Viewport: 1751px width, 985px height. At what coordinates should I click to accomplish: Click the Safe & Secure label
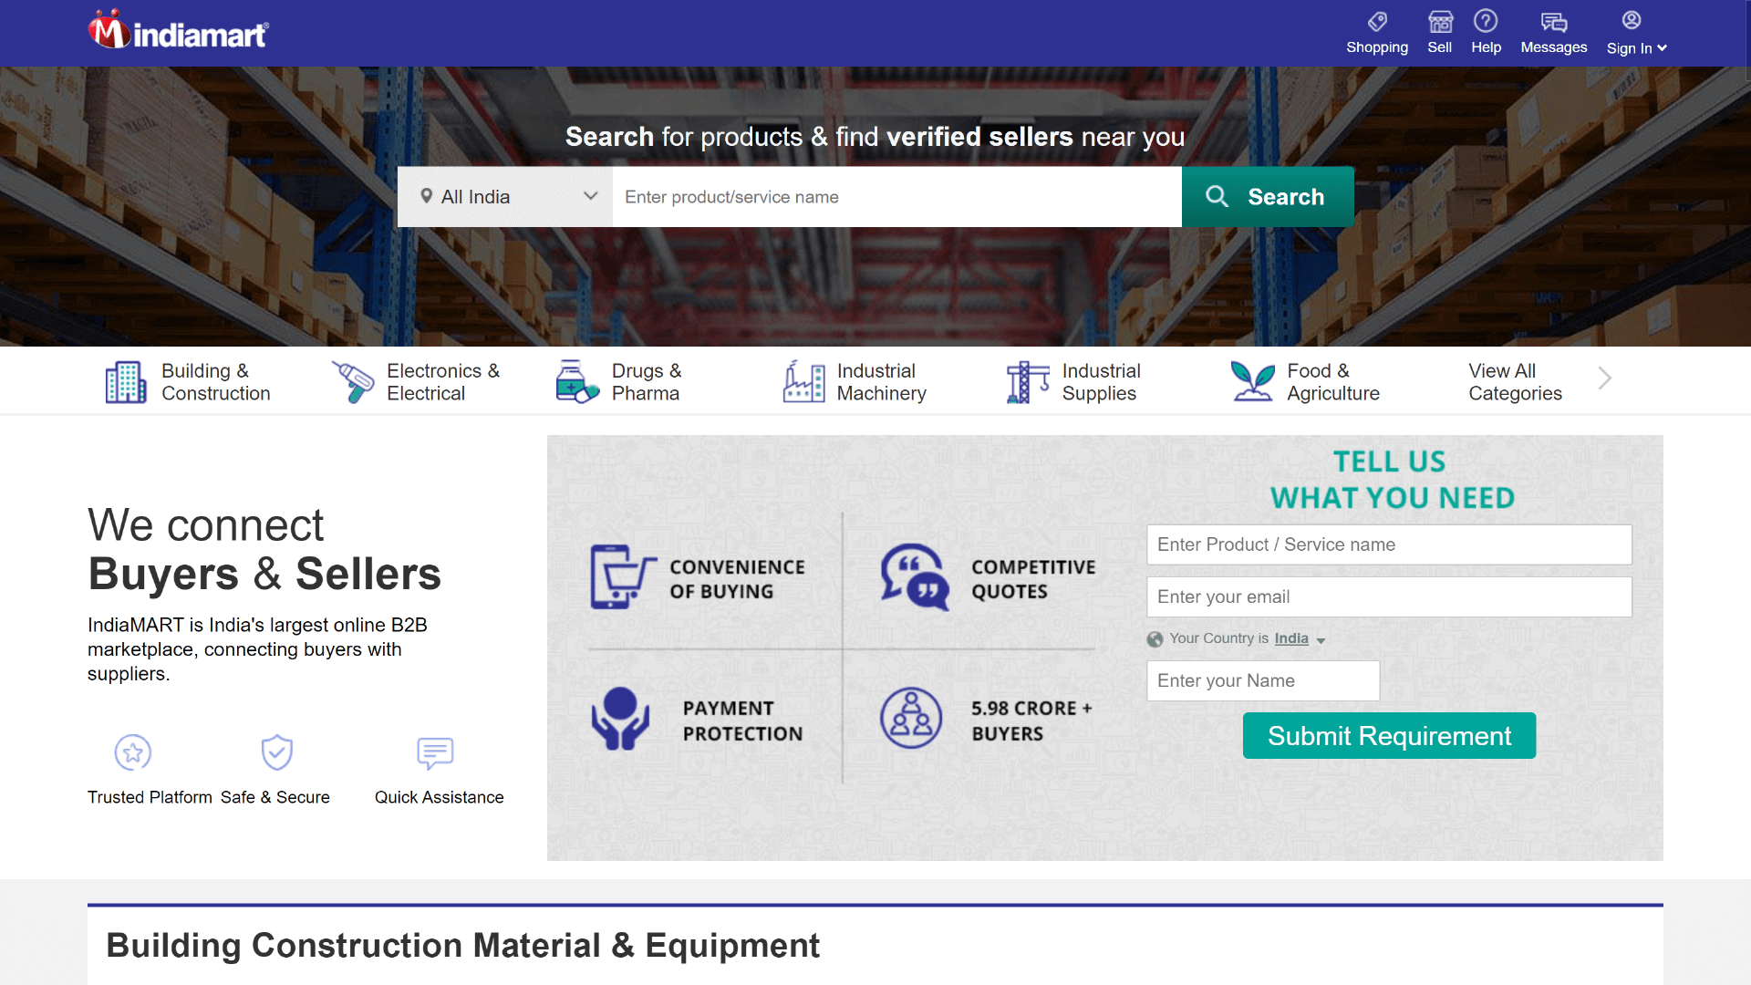pos(275,797)
